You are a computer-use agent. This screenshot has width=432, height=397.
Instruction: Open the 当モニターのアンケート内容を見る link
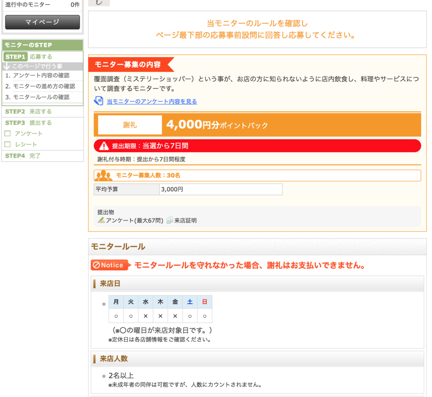point(153,102)
